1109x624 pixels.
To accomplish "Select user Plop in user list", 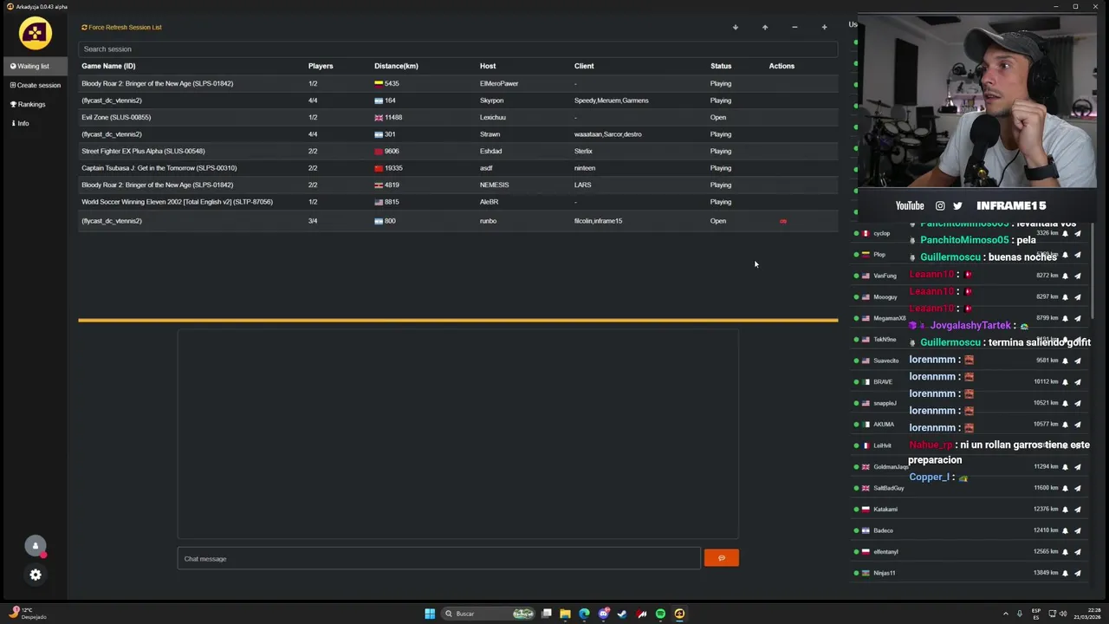I will point(879,255).
